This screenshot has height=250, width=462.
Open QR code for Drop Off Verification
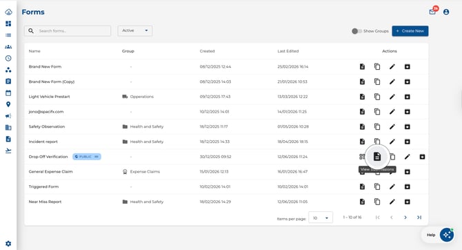(362, 157)
